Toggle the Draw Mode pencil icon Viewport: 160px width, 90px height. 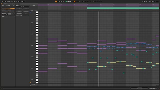coord(143,1)
